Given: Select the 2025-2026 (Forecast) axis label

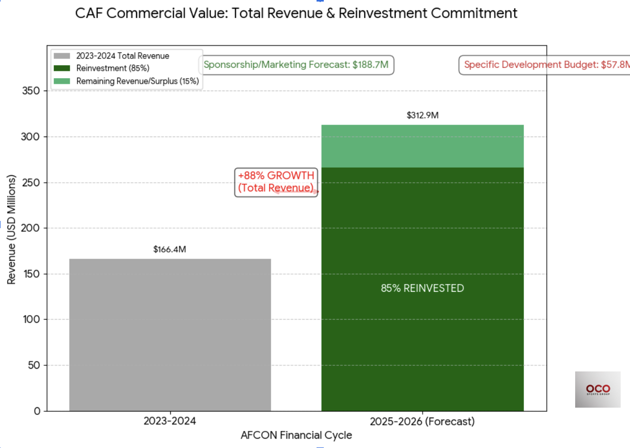Looking at the screenshot, I should [423, 422].
